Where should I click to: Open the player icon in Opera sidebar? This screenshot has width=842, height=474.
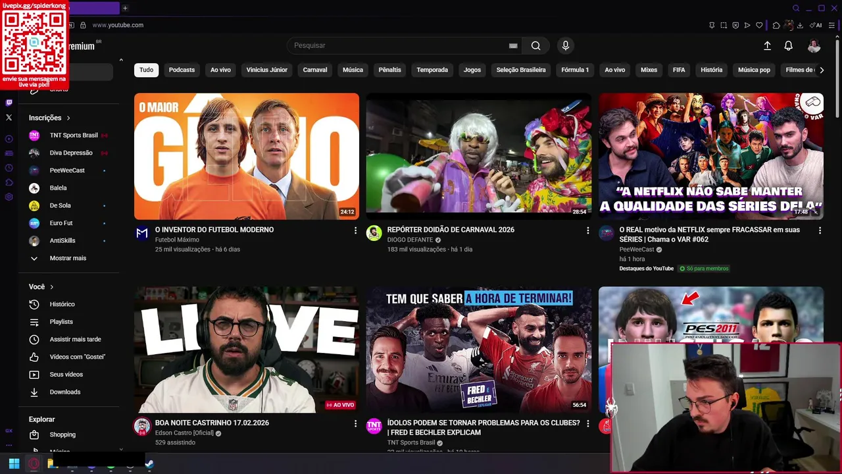pyautogui.click(x=9, y=139)
